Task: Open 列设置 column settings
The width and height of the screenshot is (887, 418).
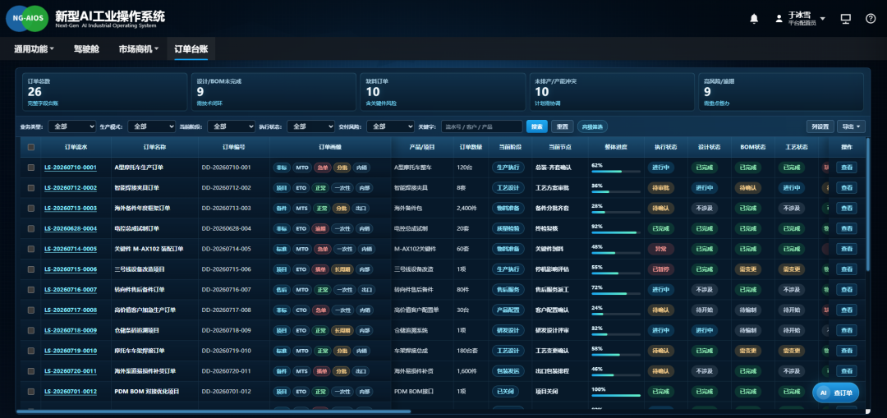Action: pos(820,126)
